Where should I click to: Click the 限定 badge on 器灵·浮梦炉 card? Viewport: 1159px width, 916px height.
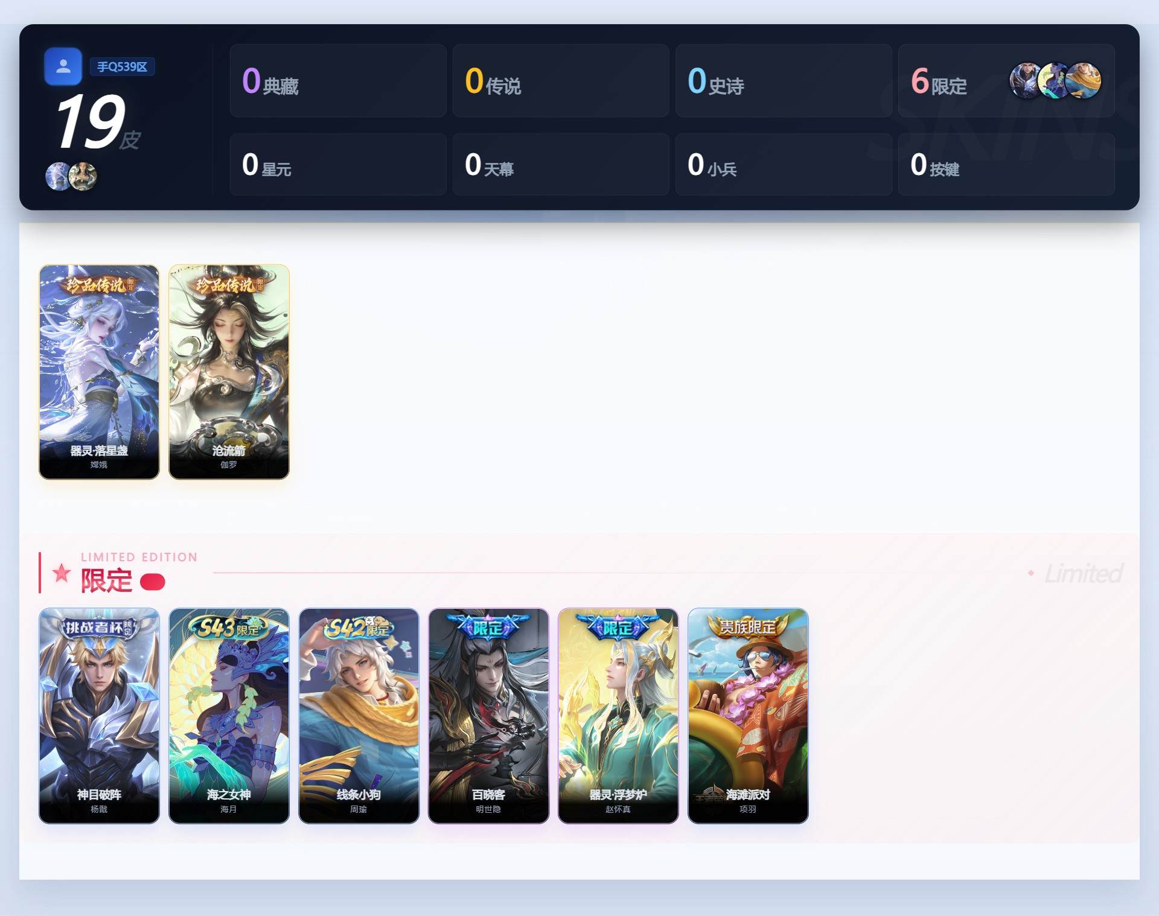(618, 628)
